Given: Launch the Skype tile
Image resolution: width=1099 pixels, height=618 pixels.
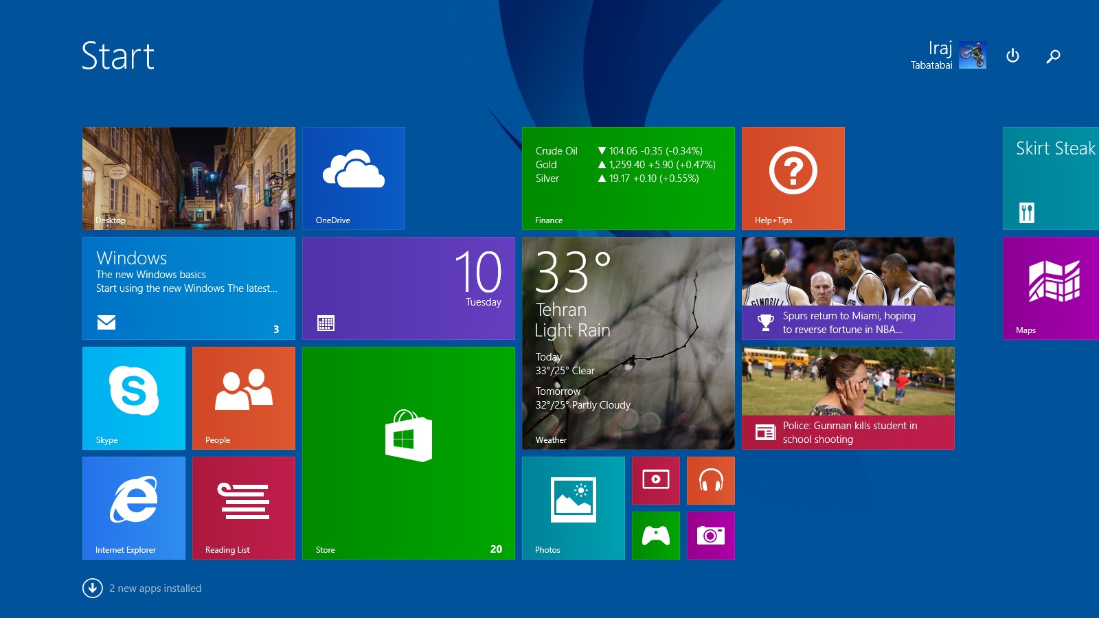Looking at the screenshot, I should [134, 398].
